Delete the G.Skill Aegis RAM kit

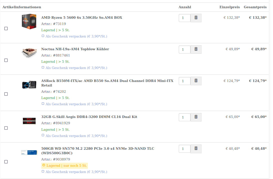(x=196, y=117)
